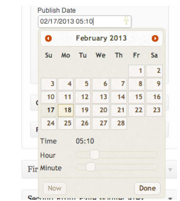Pick day 10 in the calendar
Screen dimensions: 180x201
(49, 97)
